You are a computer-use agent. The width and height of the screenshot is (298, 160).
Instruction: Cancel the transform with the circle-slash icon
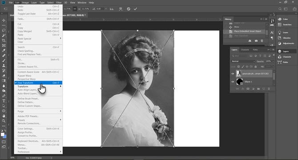tap(129, 9)
